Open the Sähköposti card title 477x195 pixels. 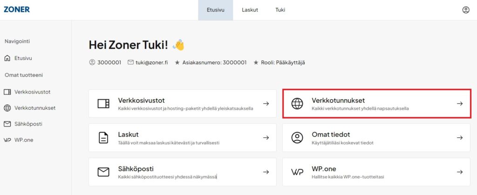[x=136, y=168]
